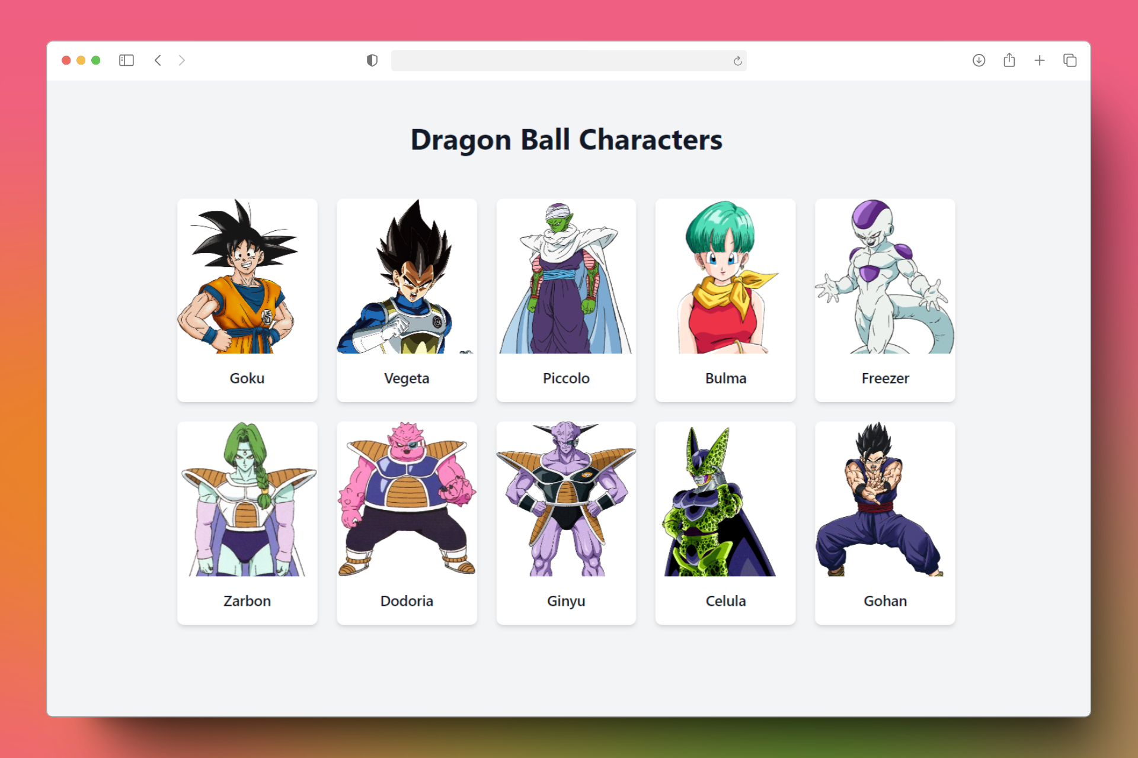The height and width of the screenshot is (758, 1138).
Task: Select the Goku character image
Action: point(247,276)
